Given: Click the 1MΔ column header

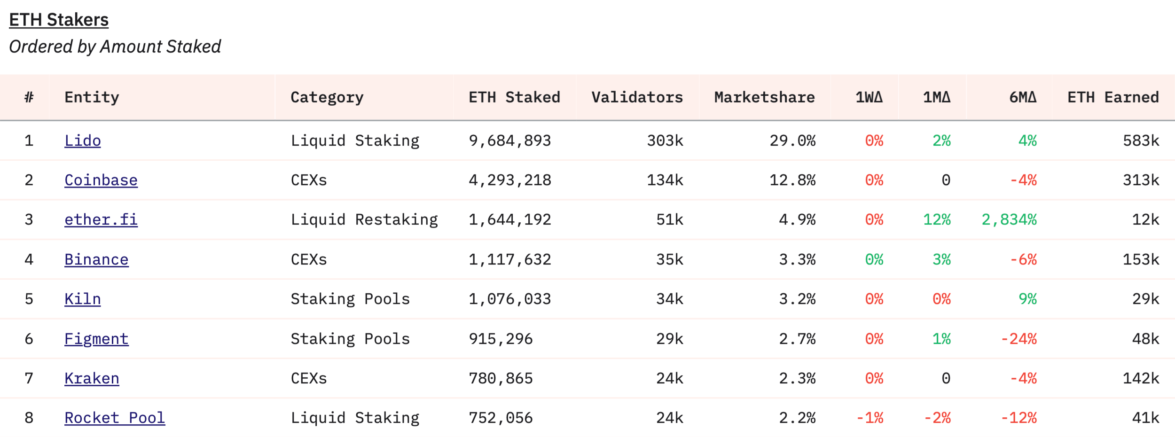Looking at the screenshot, I should click(x=937, y=97).
